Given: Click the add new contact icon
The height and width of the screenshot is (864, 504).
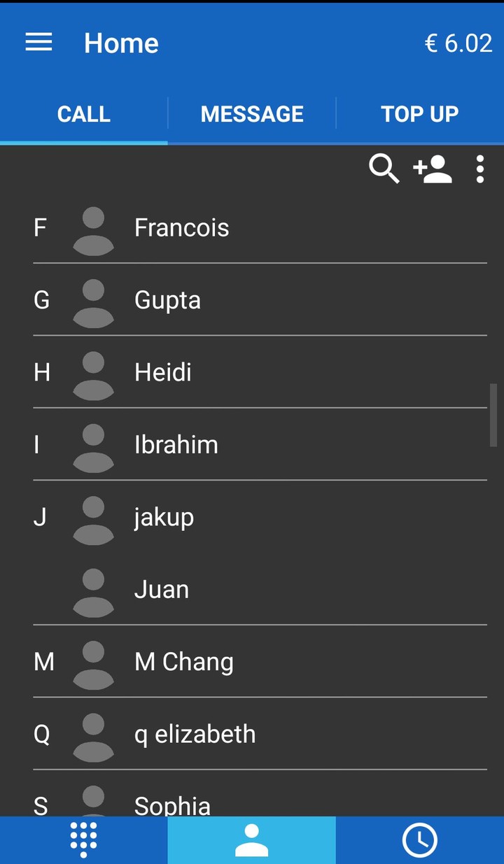Looking at the screenshot, I should (433, 169).
